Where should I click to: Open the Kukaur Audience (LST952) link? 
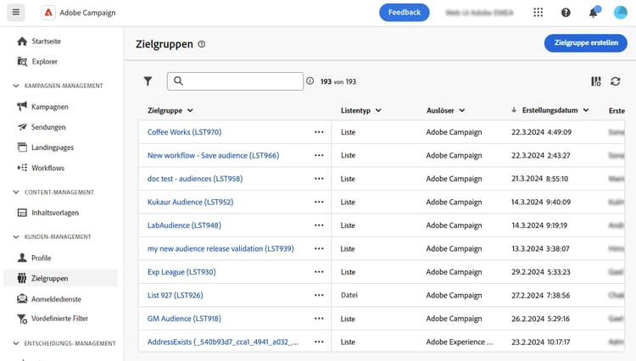point(190,203)
